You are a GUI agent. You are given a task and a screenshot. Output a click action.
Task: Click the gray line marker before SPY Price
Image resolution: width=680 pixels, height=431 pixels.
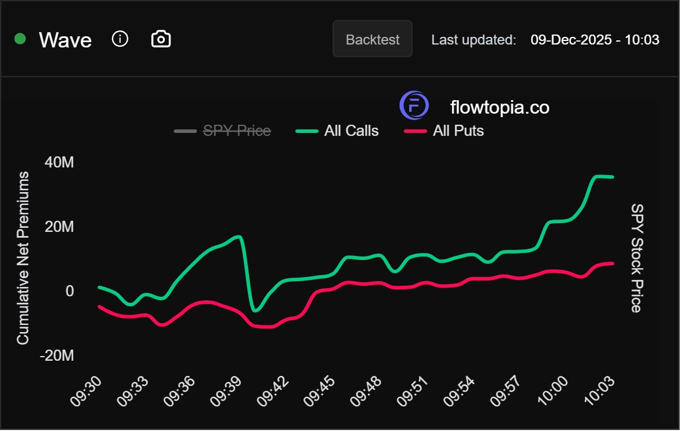[185, 131]
